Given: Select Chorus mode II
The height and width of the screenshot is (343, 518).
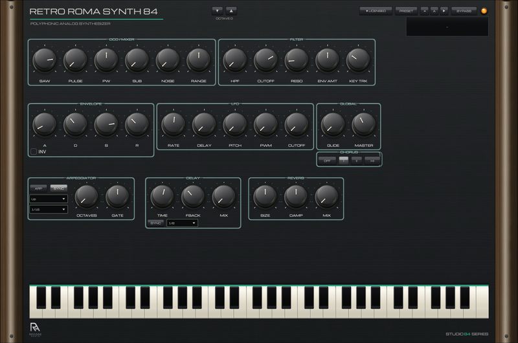Looking at the screenshot, I should click(357, 160).
